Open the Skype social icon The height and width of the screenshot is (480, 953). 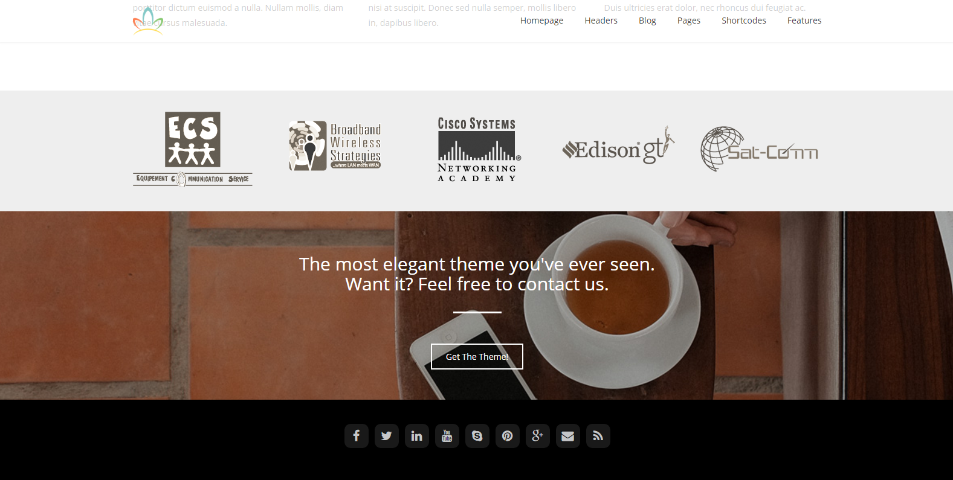477,436
